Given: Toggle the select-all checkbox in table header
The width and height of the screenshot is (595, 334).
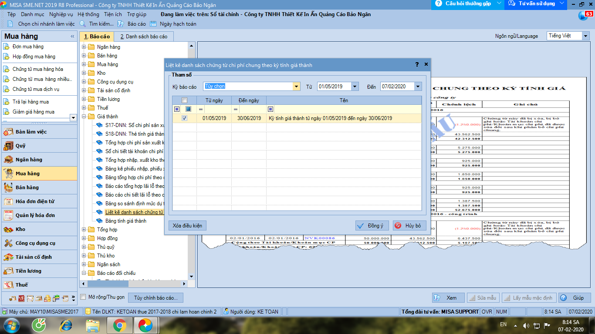Looking at the screenshot, I should tap(184, 100).
